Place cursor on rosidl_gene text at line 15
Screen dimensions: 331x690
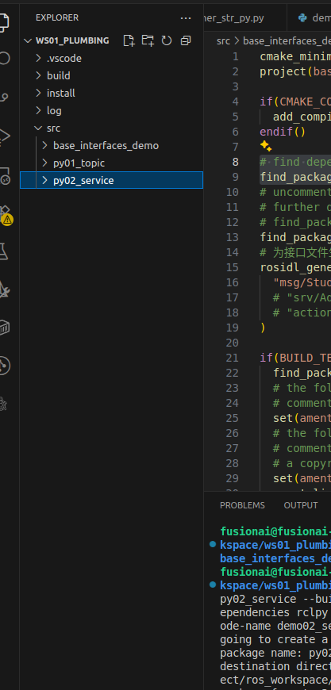[x=295, y=267]
